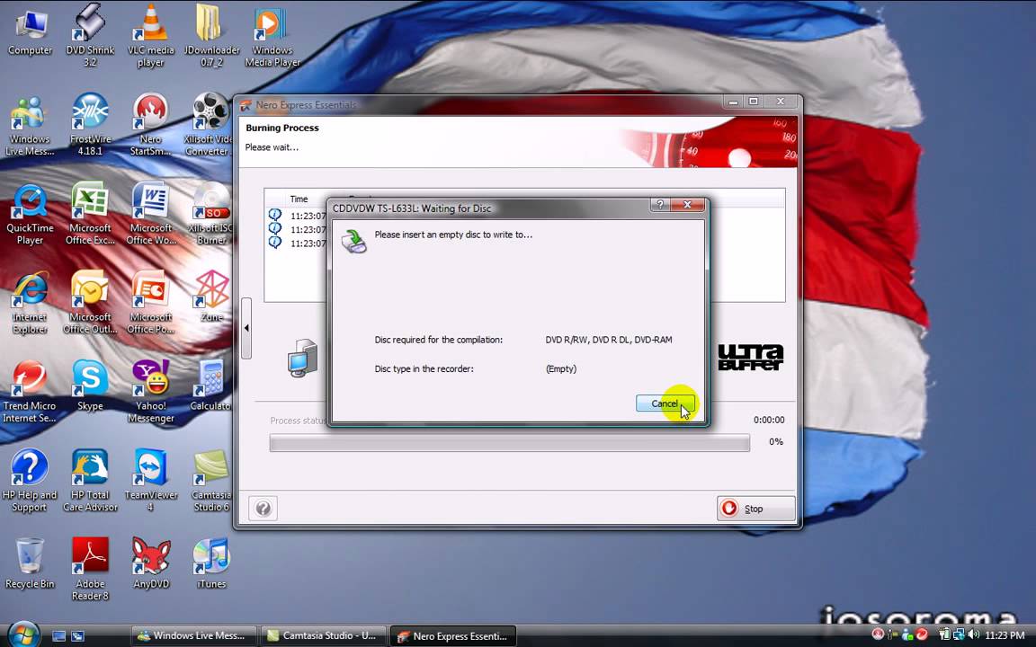Launch iTunes from the desktop
This screenshot has width=1036, height=647.
(211, 563)
